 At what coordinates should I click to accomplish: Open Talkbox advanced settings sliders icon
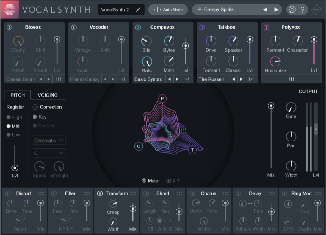pyautogui.click(x=251, y=79)
